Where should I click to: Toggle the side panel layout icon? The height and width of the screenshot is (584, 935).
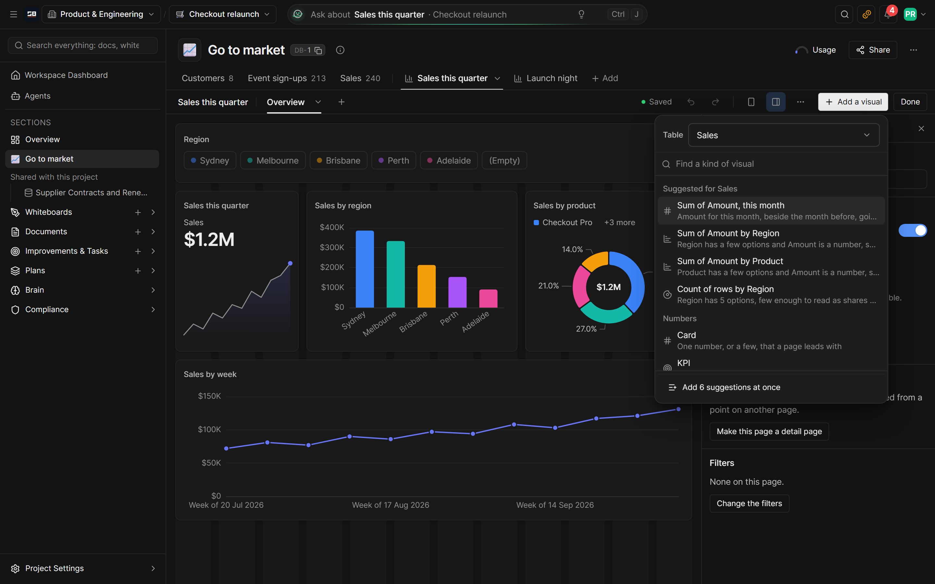click(776, 102)
